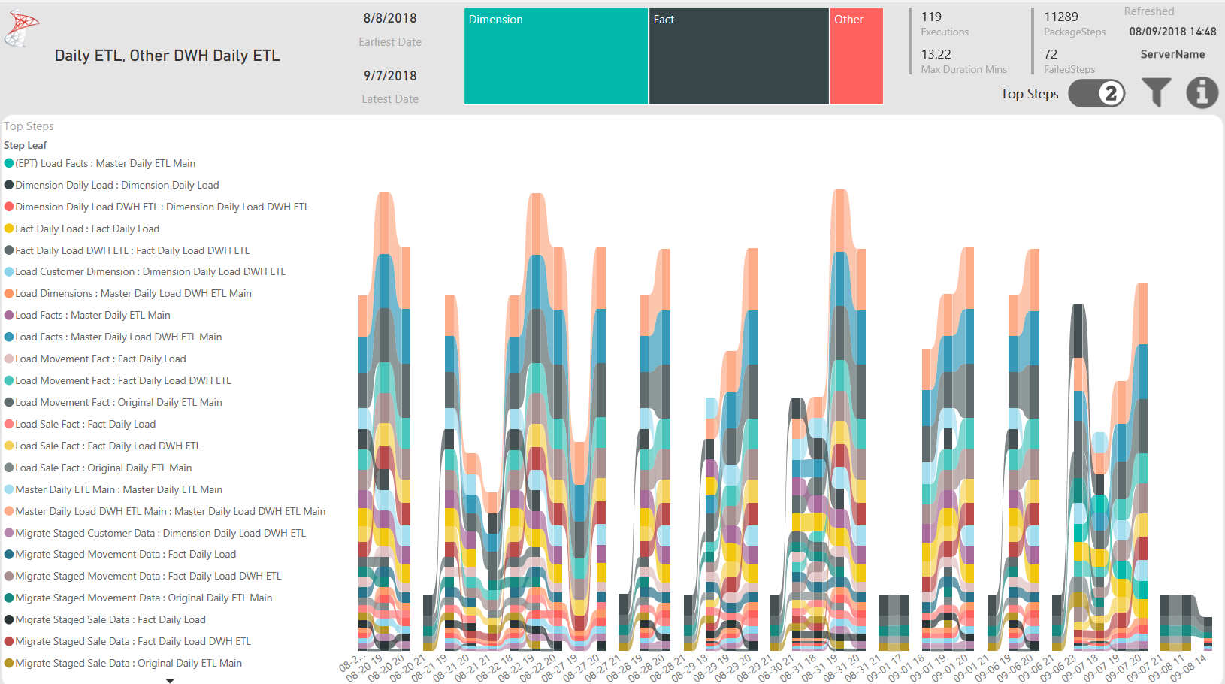The height and width of the screenshot is (684, 1225).
Task: Click the 119 Executions card
Action: click(x=945, y=23)
